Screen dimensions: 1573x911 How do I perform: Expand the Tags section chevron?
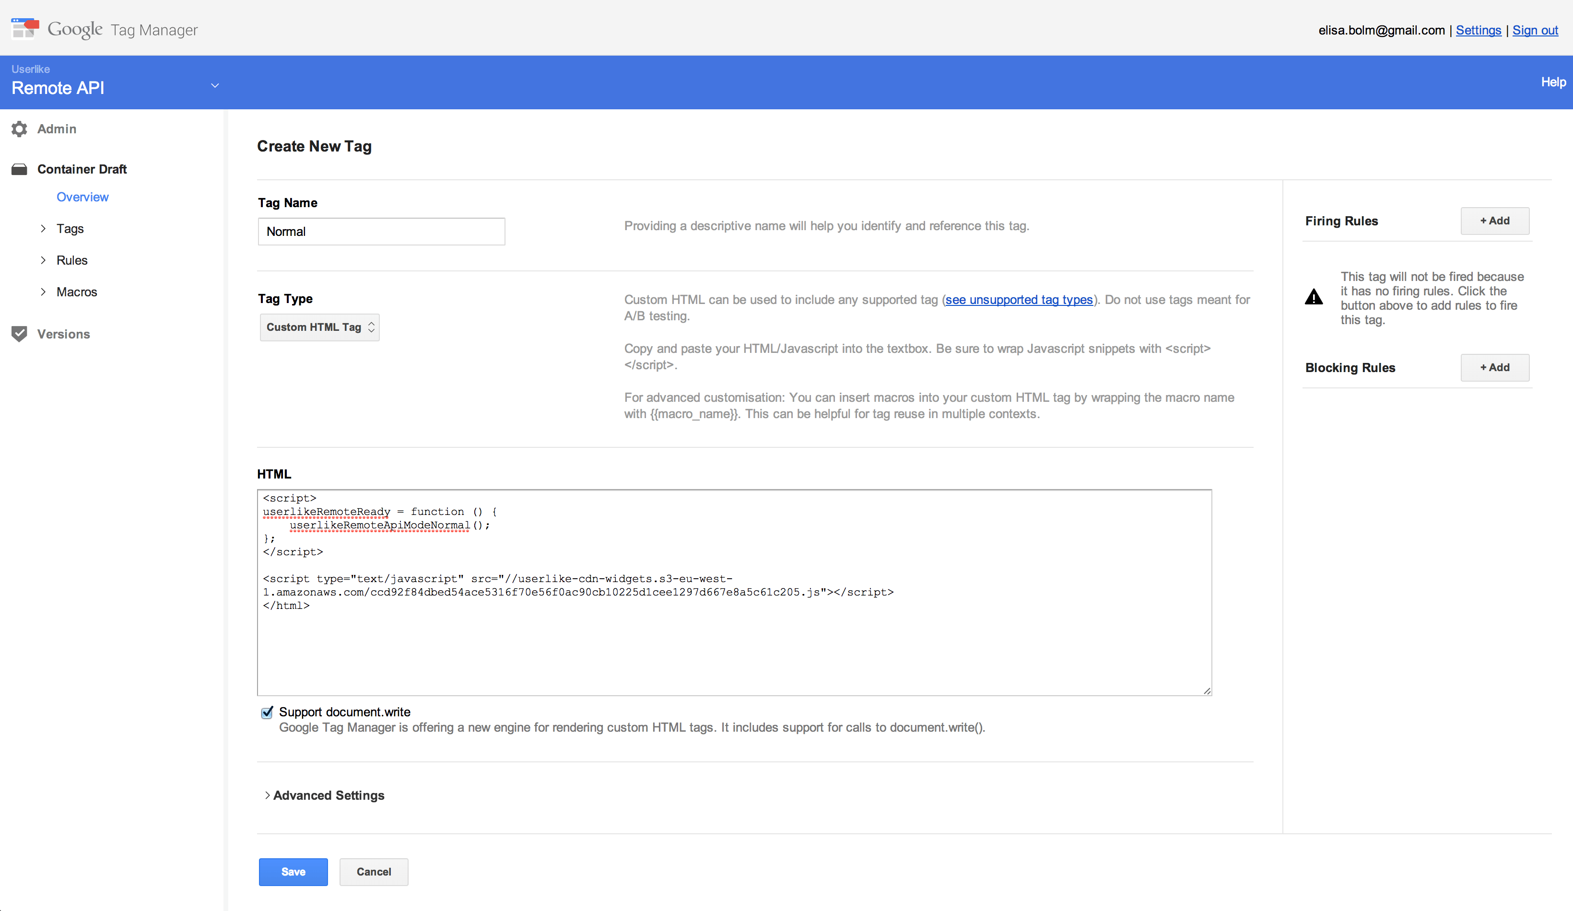coord(43,228)
